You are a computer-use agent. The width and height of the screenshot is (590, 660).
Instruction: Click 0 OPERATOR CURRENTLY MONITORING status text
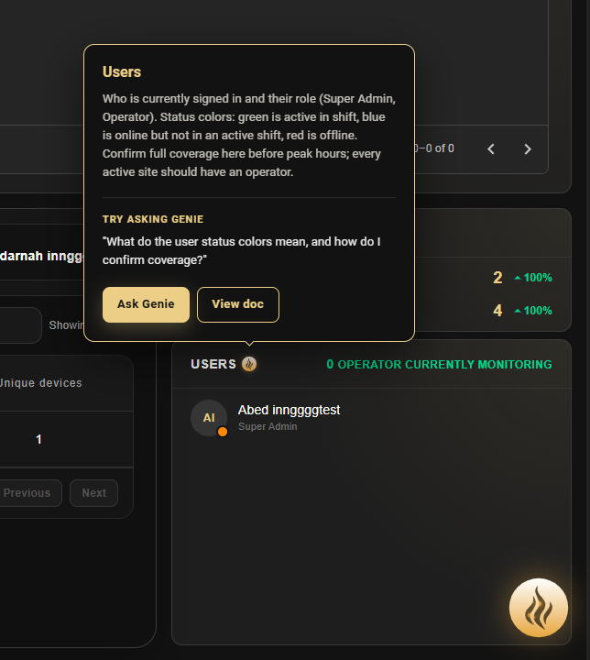coord(439,365)
